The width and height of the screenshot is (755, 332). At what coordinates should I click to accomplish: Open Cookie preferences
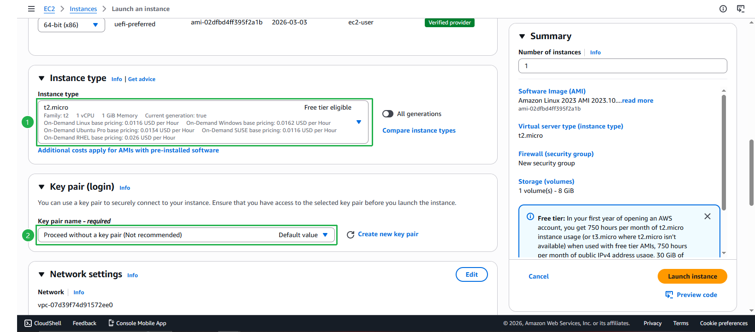coord(724,323)
